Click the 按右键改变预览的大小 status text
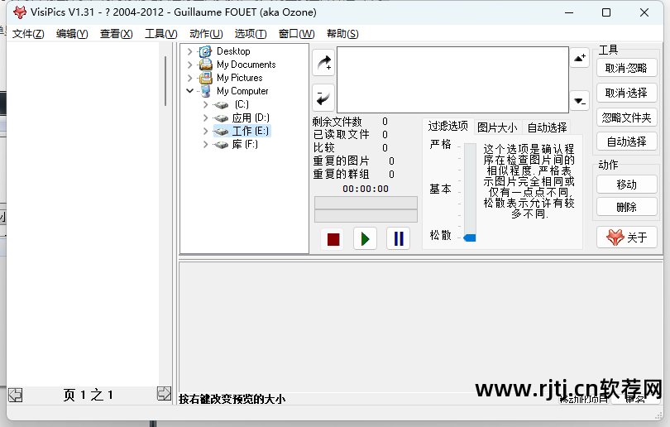The height and width of the screenshot is (427, 670). tap(232, 399)
